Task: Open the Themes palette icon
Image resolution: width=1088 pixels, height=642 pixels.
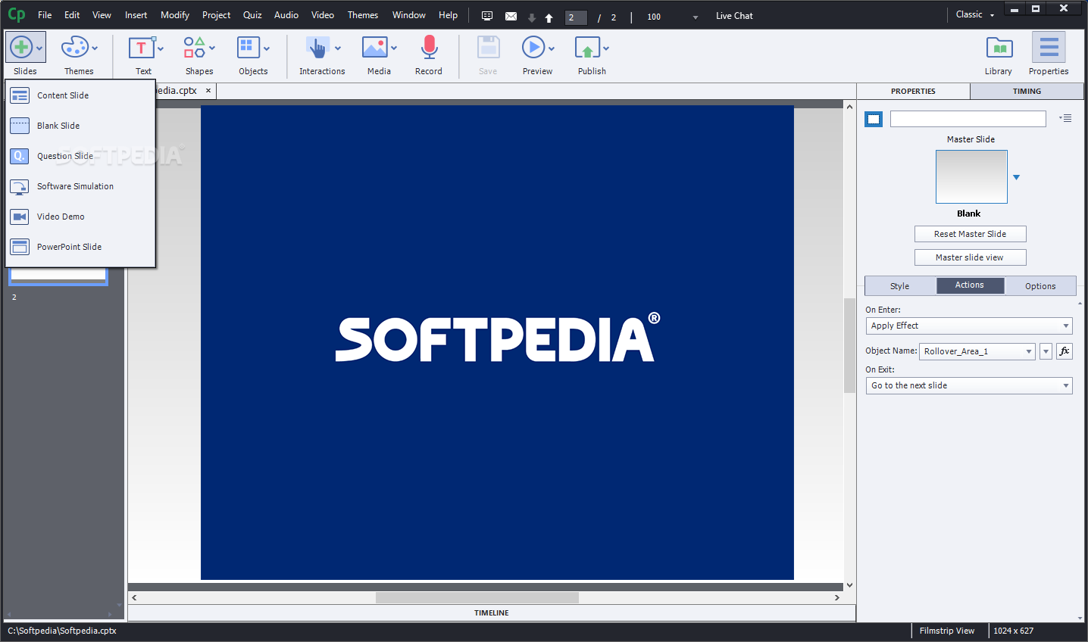Action: tap(75, 48)
